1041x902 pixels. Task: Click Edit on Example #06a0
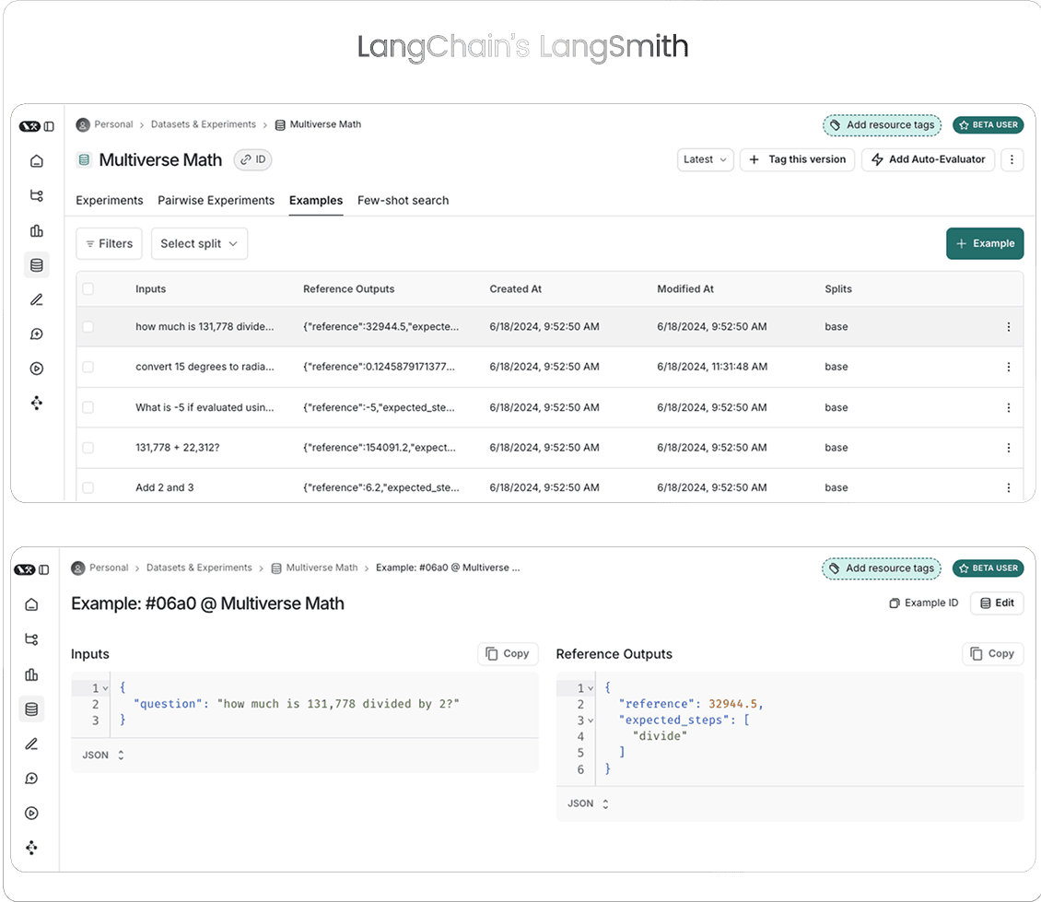coord(997,603)
